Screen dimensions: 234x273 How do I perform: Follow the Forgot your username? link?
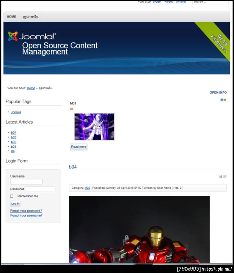[x=26, y=216]
